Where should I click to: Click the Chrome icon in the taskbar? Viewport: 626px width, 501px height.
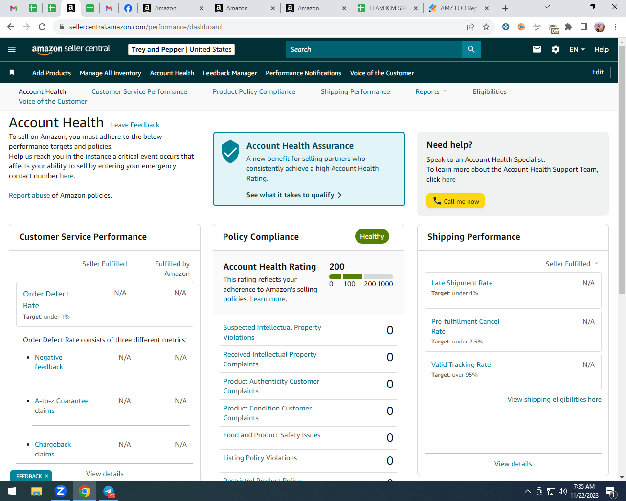[85, 491]
